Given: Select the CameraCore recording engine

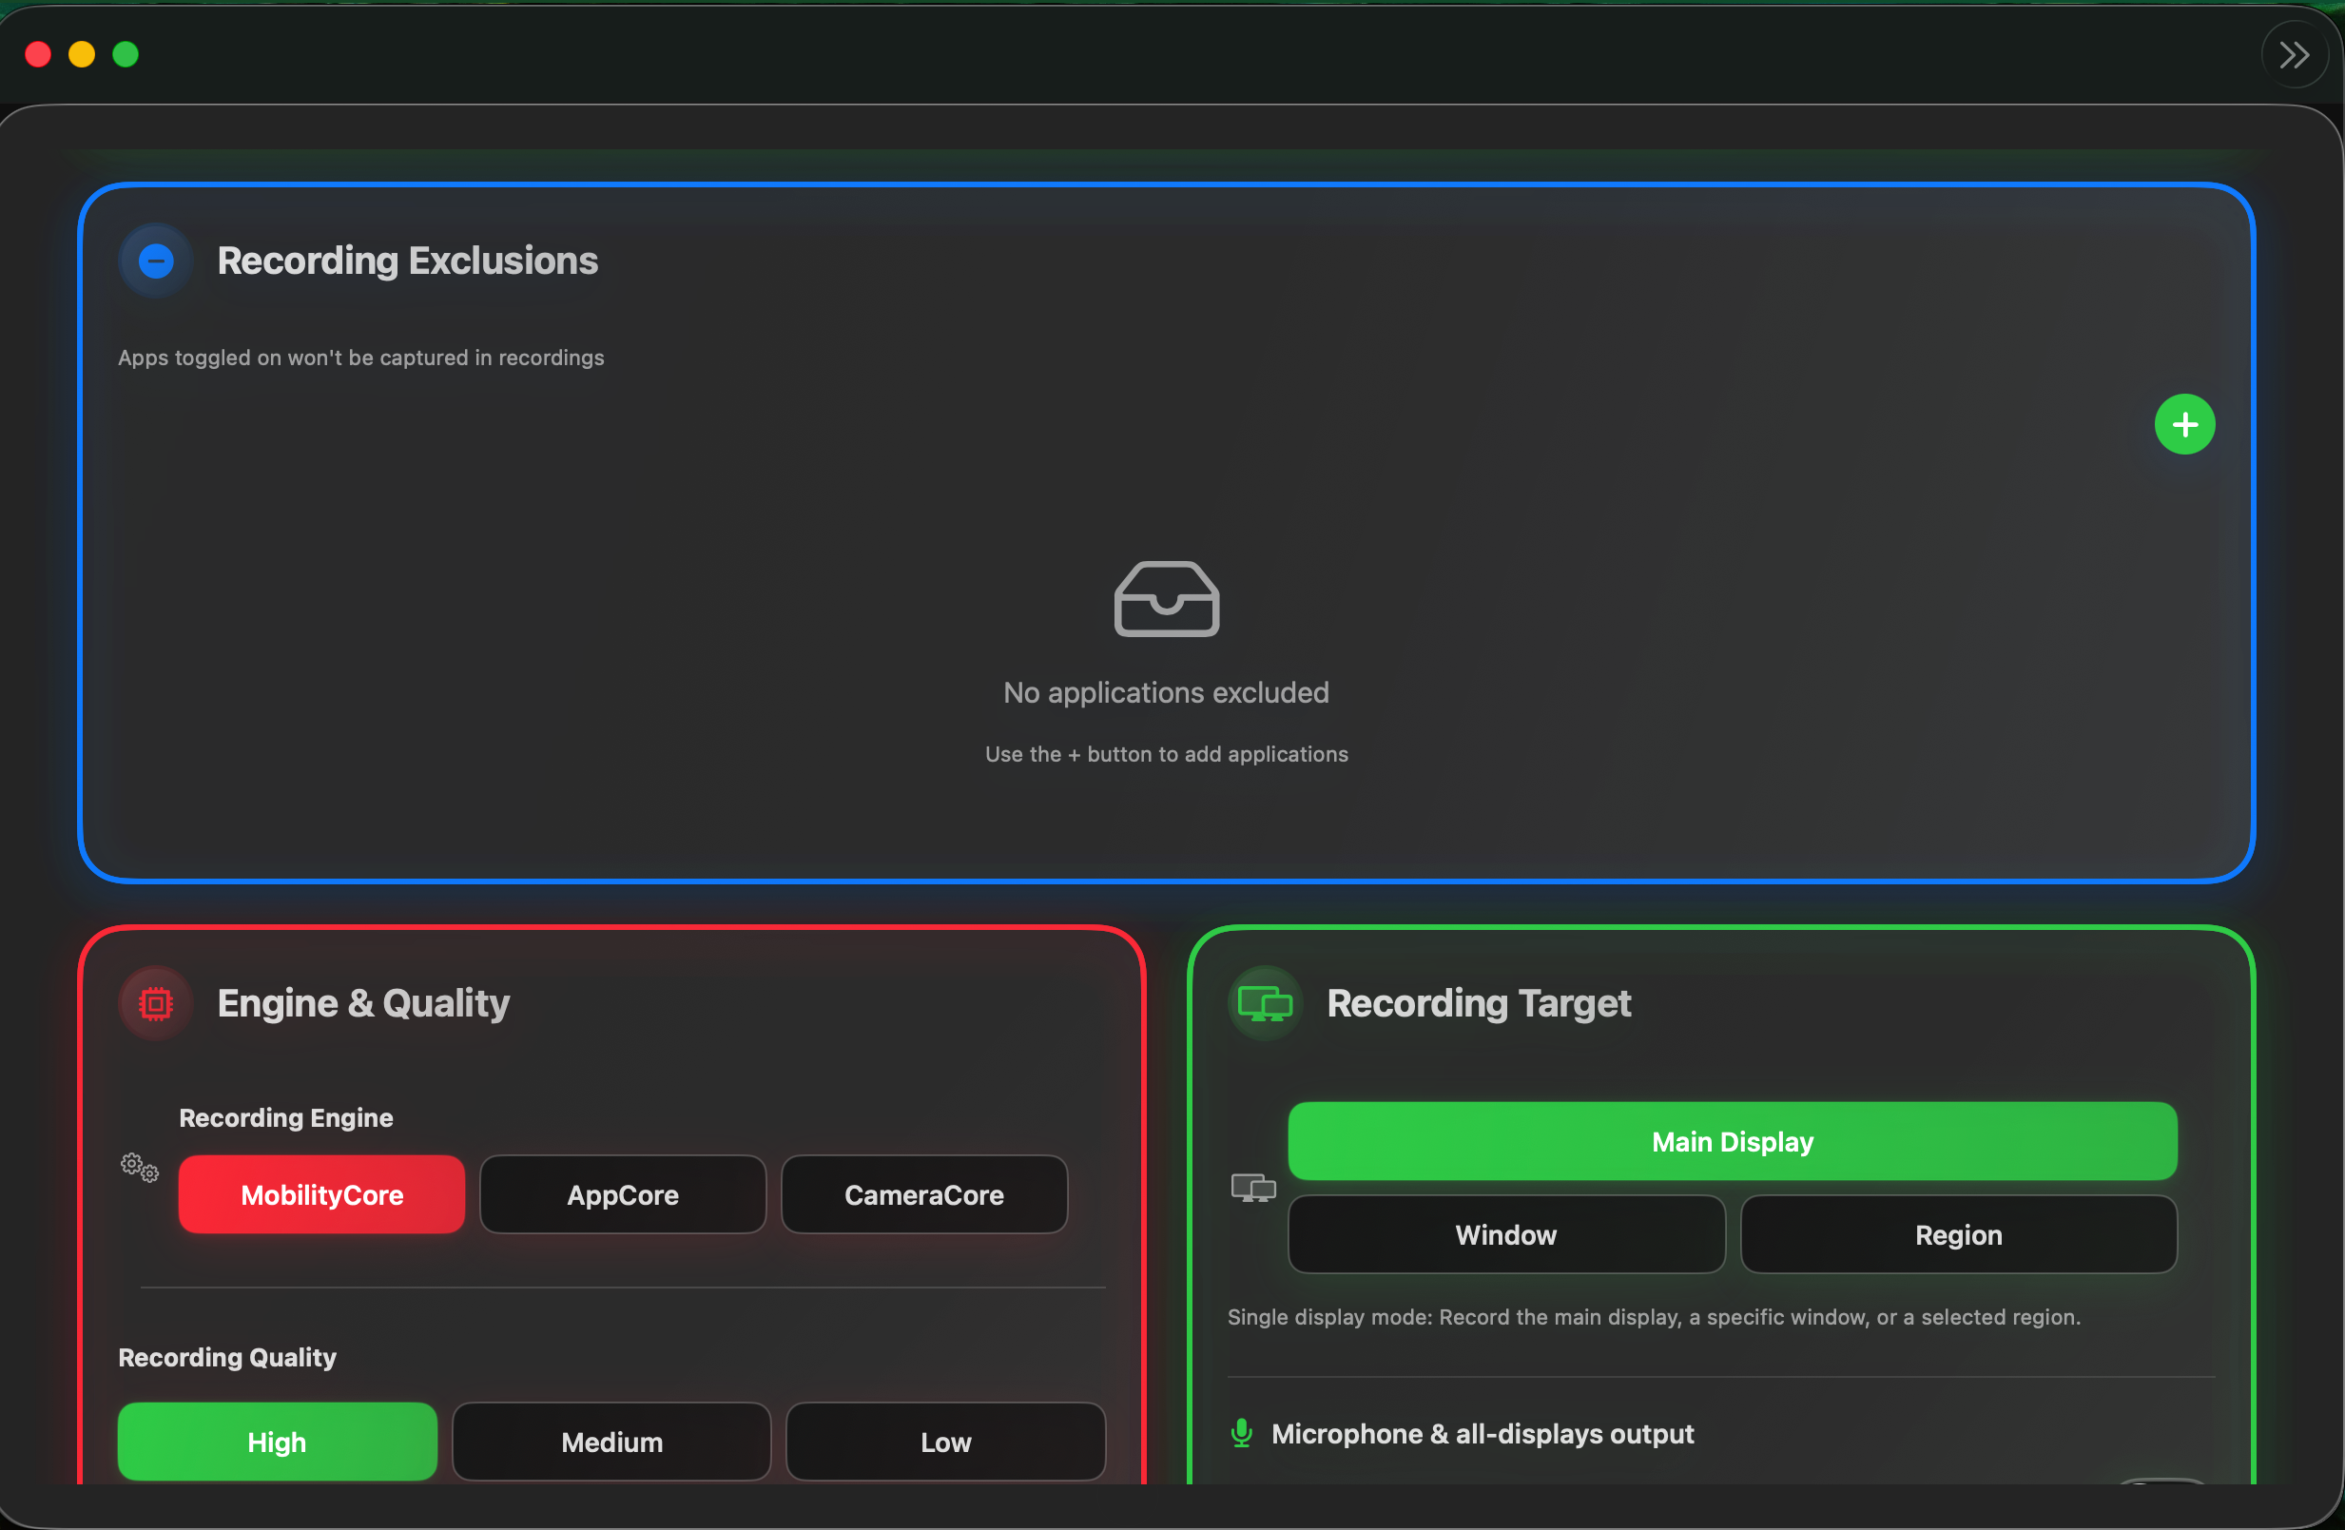Looking at the screenshot, I should [x=924, y=1194].
